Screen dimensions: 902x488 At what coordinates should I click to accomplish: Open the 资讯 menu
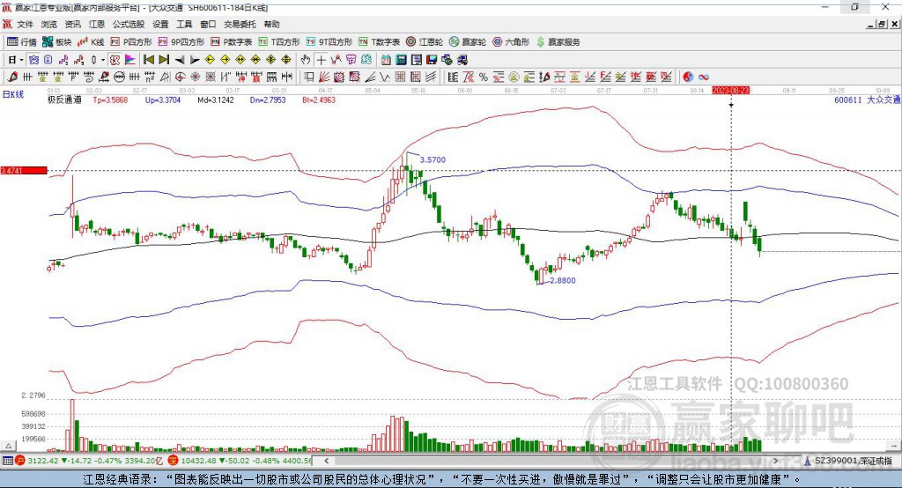pos(72,24)
